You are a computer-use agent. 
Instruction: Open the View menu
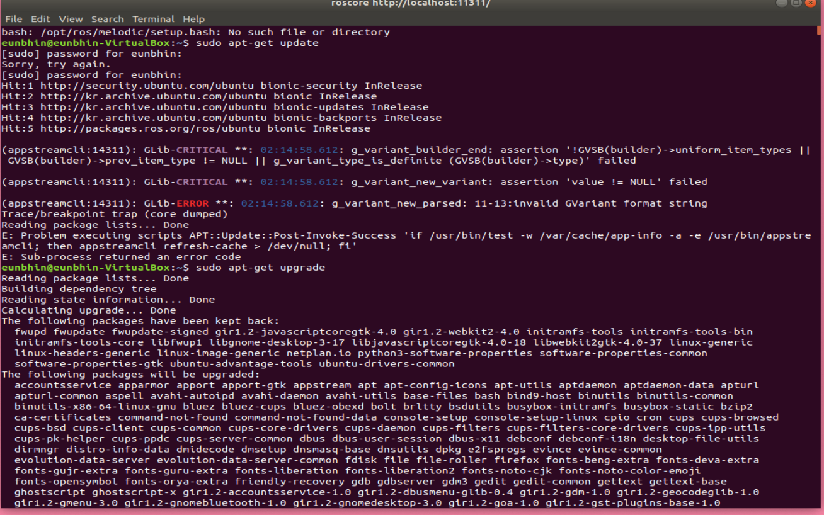pyautogui.click(x=71, y=19)
